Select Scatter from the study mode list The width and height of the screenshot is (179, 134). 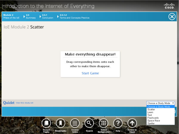point(151,109)
